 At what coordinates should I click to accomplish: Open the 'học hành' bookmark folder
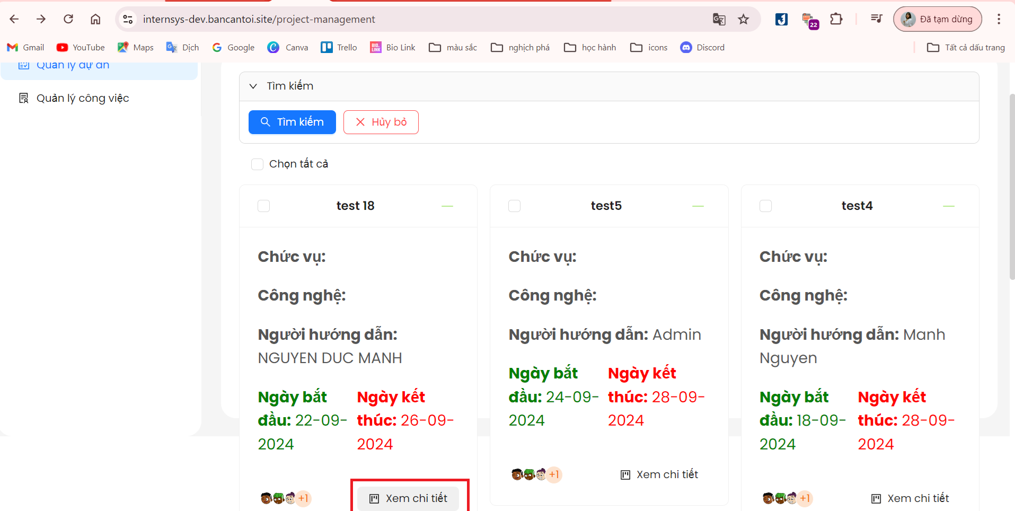click(x=590, y=47)
